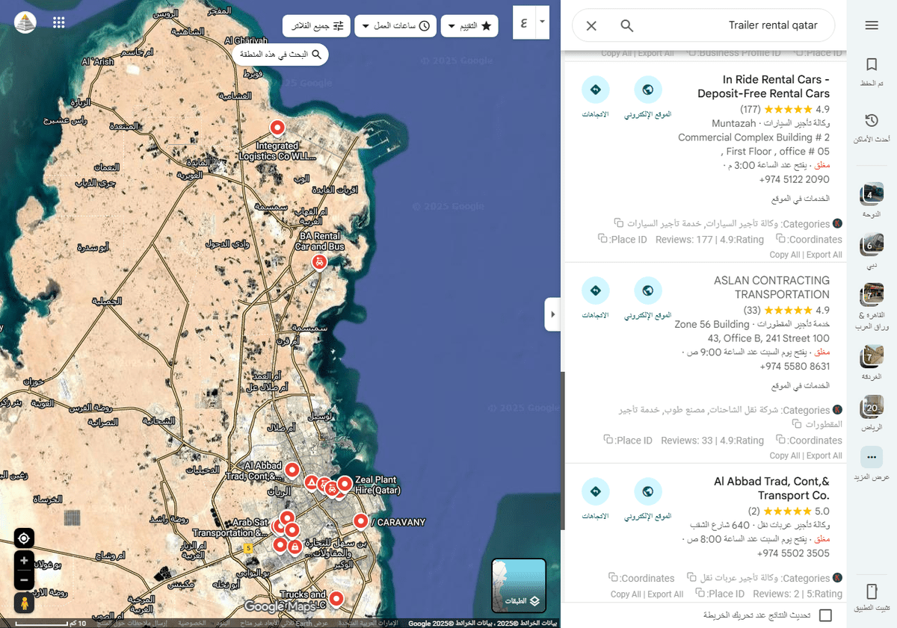Copy Place ID of ASLAN CONTRACTING listing
The image size is (897, 628).
click(608, 440)
